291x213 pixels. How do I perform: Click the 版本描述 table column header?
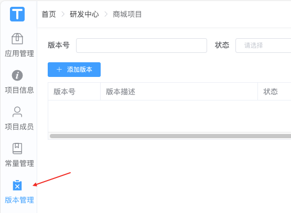tap(179, 92)
